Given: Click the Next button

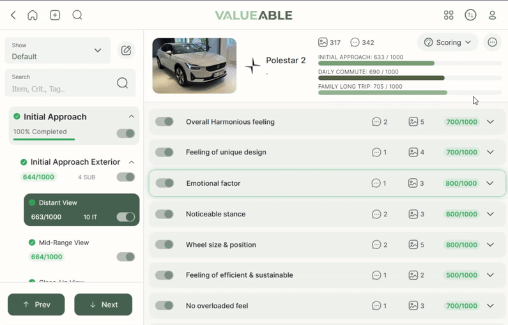Looking at the screenshot, I should [x=104, y=305].
